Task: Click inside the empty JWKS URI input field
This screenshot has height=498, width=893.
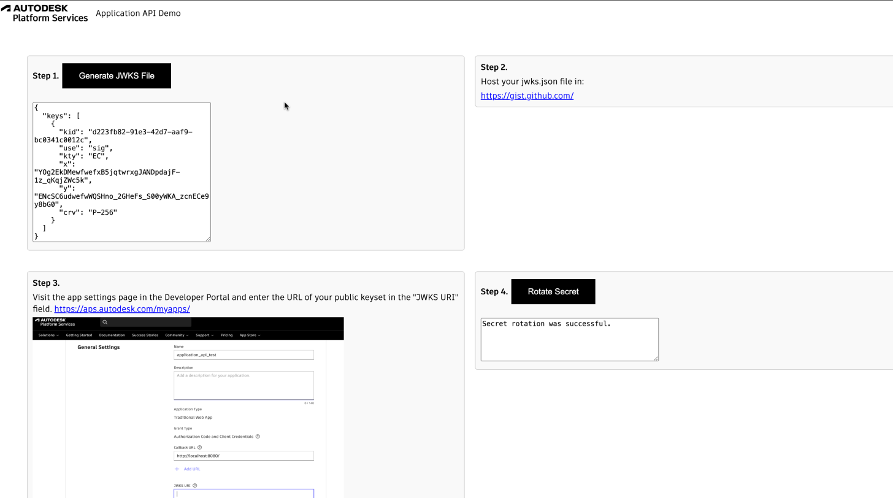Action: tap(243, 494)
